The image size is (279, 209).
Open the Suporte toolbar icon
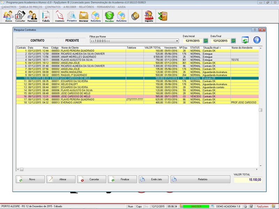[149, 16]
